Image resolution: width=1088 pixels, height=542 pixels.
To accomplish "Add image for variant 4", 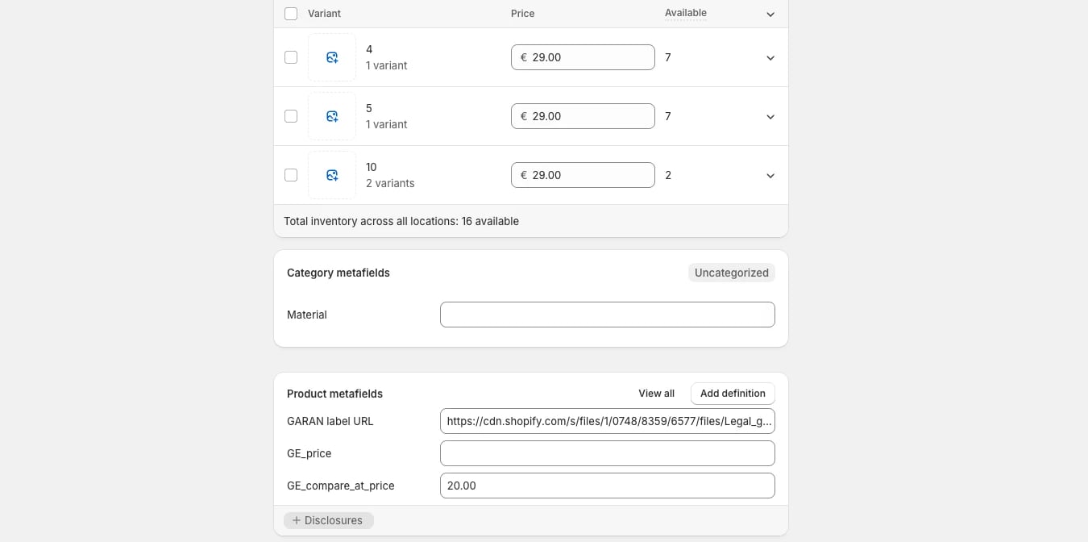I will tap(332, 57).
